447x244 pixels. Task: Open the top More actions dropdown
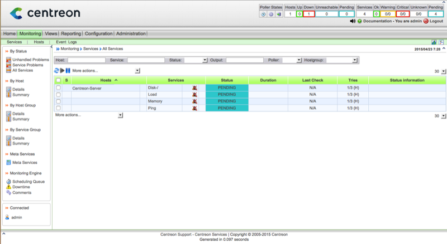pyautogui.click(x=137, y=71)
